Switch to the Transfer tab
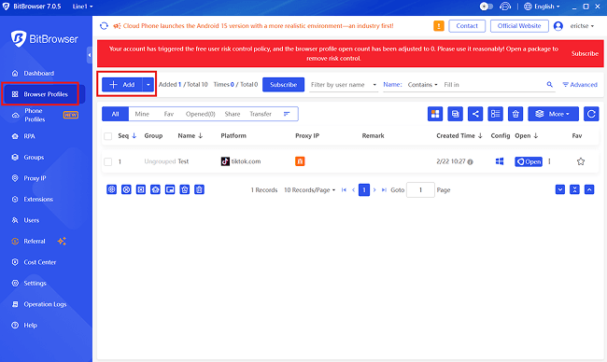 click(261, 114)
